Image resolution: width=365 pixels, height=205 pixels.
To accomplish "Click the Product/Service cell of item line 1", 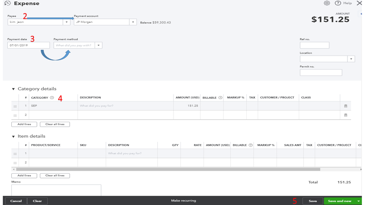I will pos(53,154).
